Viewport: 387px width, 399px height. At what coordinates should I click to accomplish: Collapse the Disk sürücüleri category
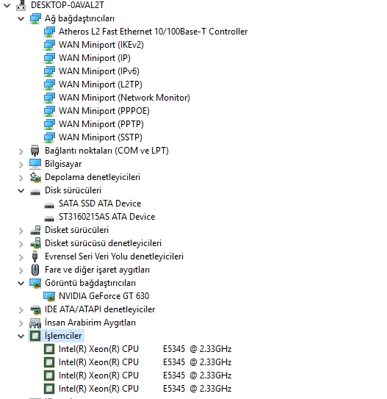coord(21,190)
